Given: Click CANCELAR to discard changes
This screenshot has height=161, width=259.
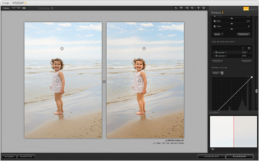Looking at the screenshot, I should pos(211,156).
